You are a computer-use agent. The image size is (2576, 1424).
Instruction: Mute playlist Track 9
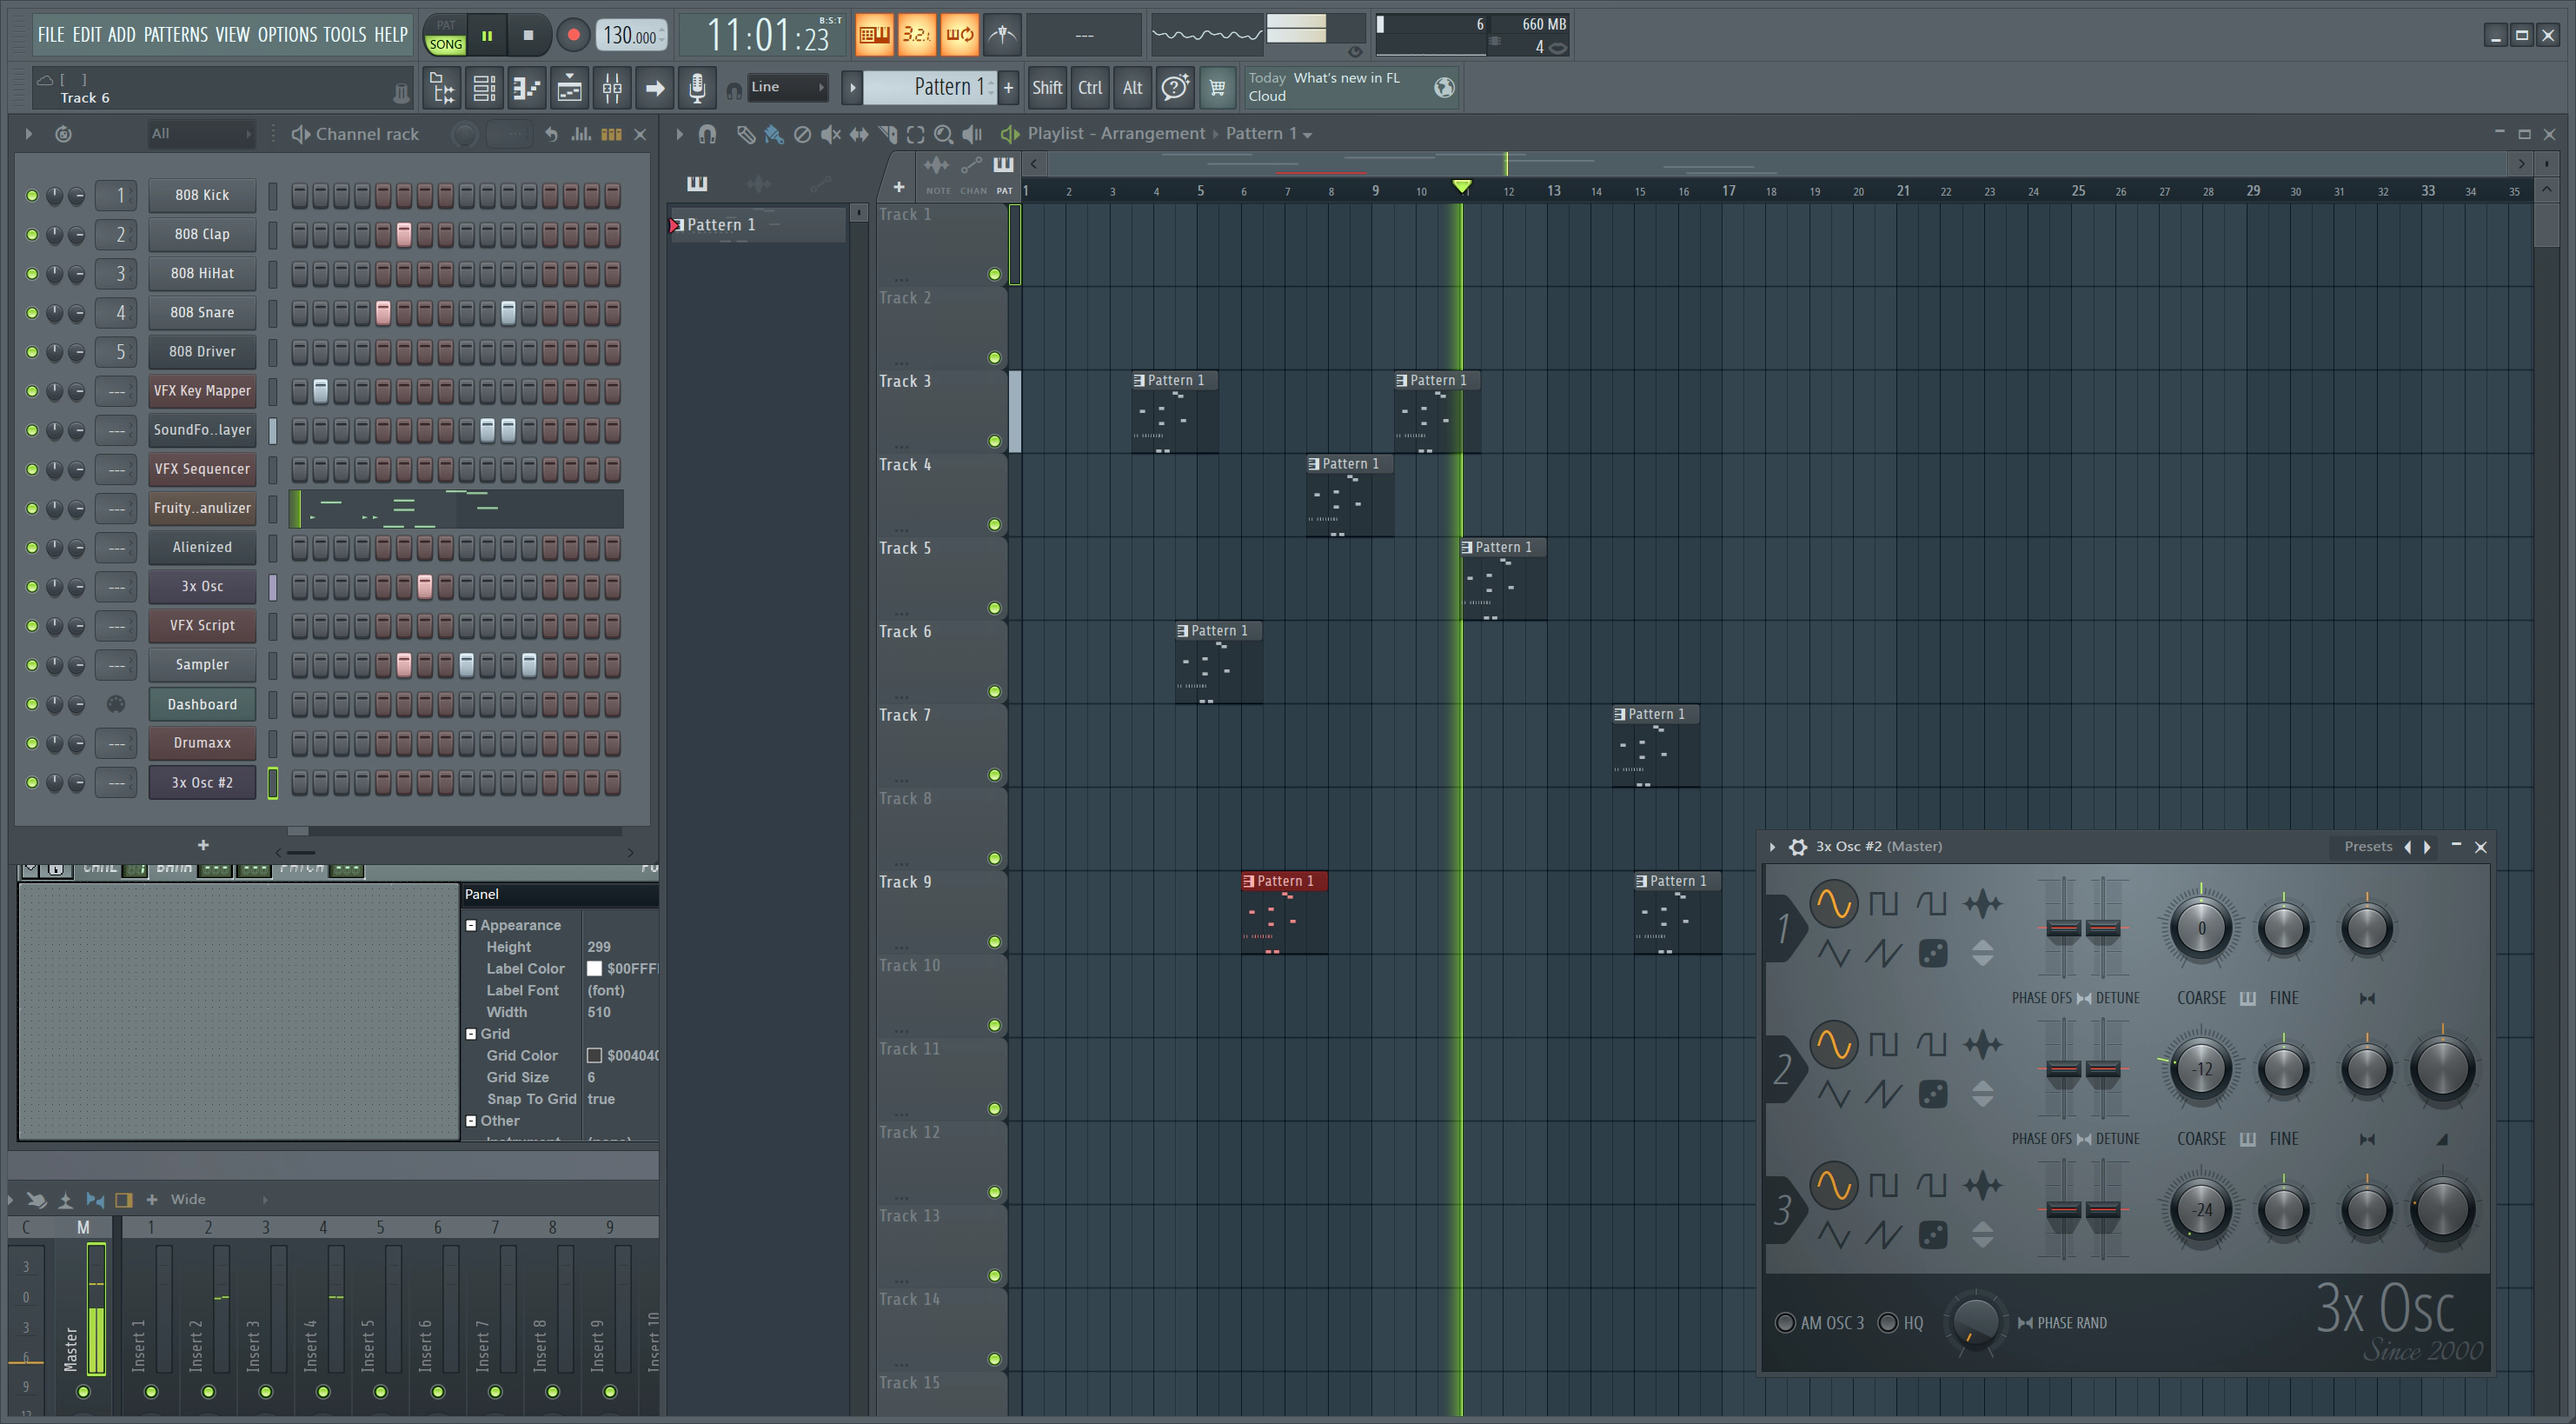coord(994,942)
